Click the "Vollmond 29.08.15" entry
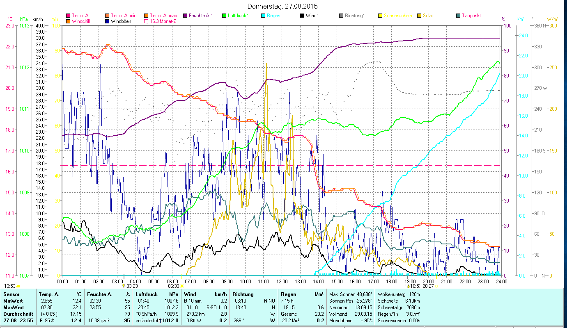This screenshot has width=567, height=328. click(x=351, y=314)
